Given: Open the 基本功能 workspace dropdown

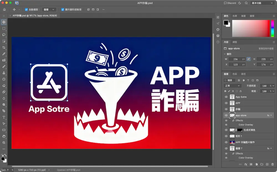Looking at the screenshot, I should point(262,3).
